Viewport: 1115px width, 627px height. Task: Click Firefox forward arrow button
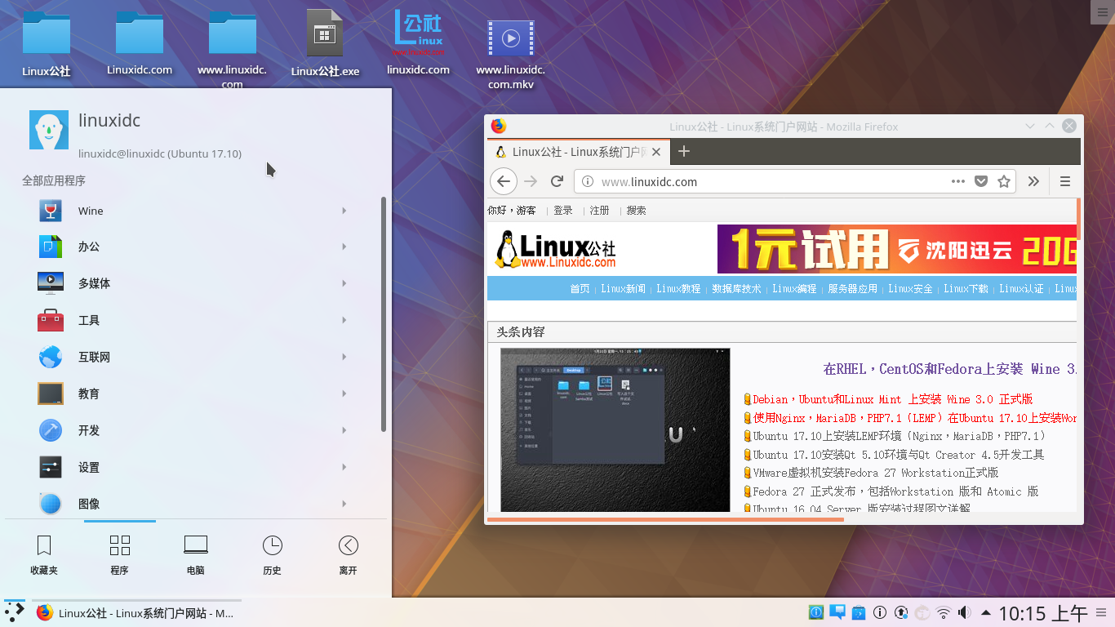point(531,181)
